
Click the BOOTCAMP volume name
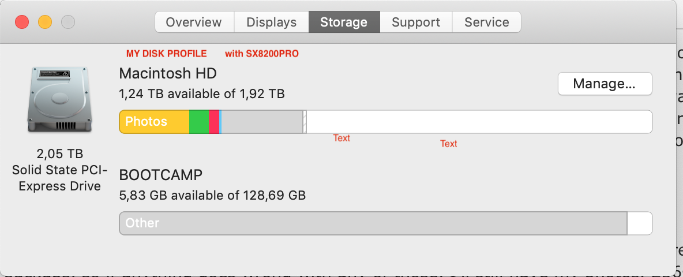click(161, 175)
